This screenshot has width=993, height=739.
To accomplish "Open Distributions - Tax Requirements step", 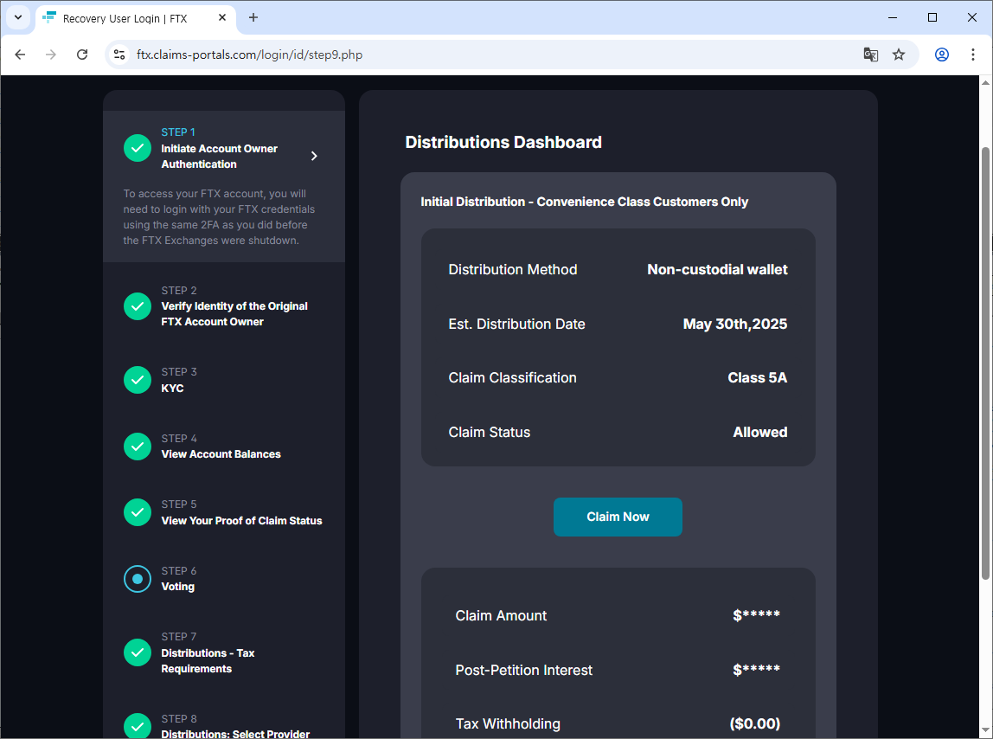I will pyautogui.click(x=208, y=660).
